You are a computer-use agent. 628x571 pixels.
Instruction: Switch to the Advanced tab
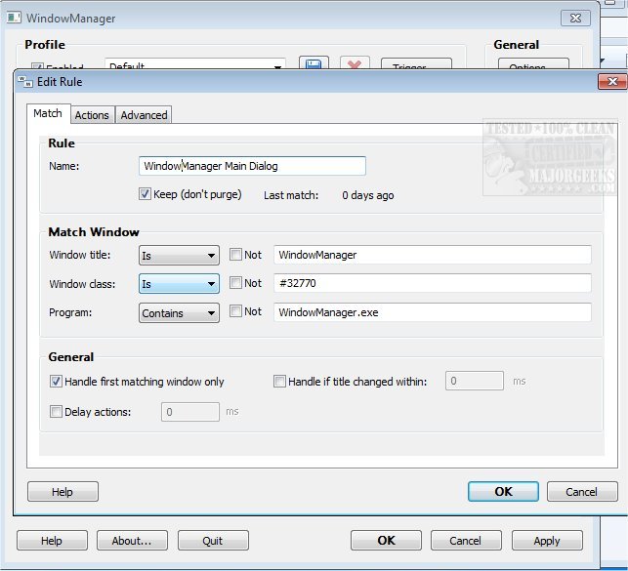(x=145, y=115)
